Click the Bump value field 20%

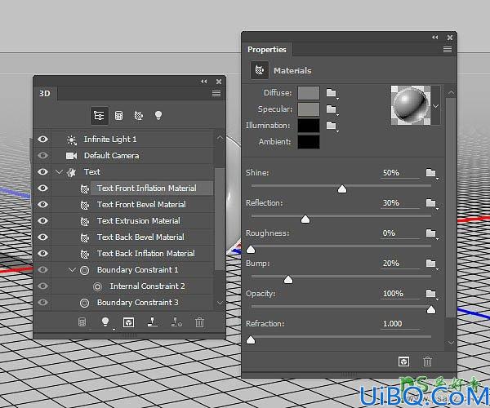[400, 264]
